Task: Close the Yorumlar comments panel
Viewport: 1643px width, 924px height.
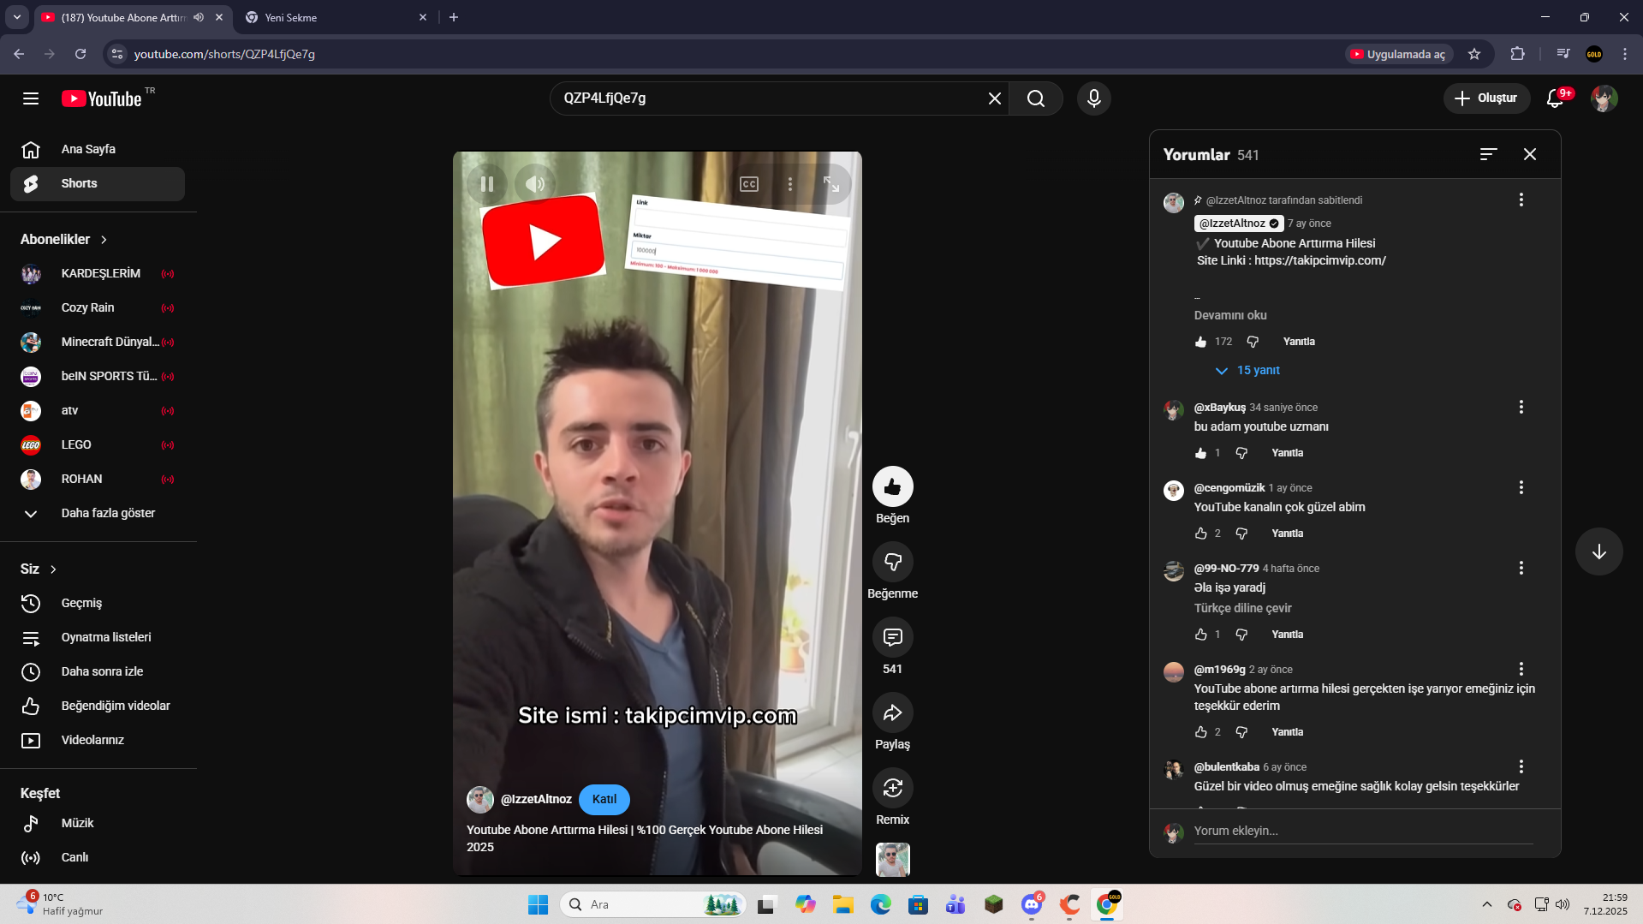Action: 1530,154
